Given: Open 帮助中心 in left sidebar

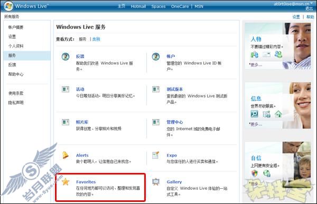Looking at the screenshot, I should point(16,74).
